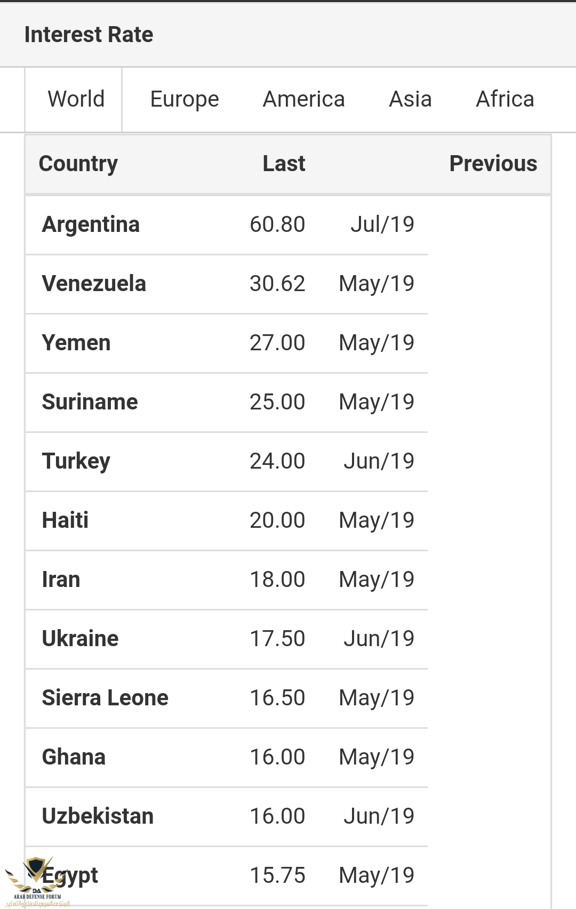
Task: Sort by the Country column header
Action: pyautogui.click(x=78, y=164)
